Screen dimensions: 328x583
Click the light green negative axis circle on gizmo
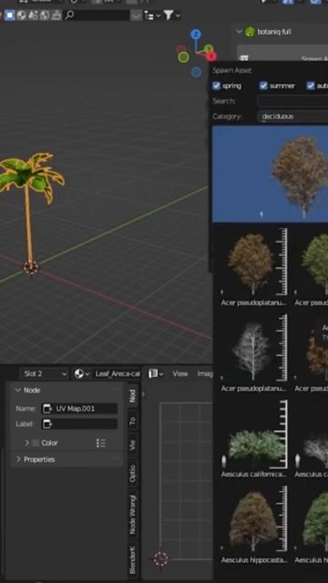point(183,57)
